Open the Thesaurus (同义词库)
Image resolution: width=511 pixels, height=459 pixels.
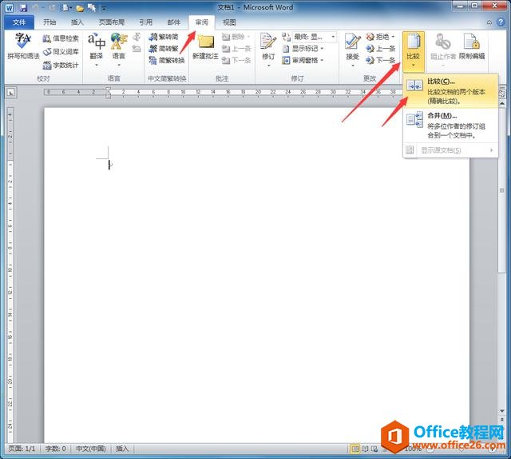click(x=61, y=52)
